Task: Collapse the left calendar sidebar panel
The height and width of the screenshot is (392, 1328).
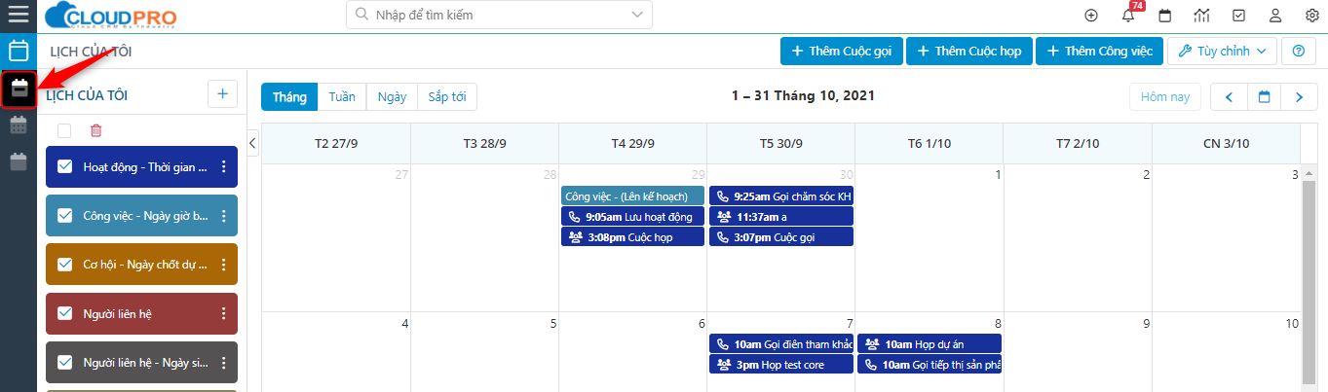Action: (x=252, y=143)
